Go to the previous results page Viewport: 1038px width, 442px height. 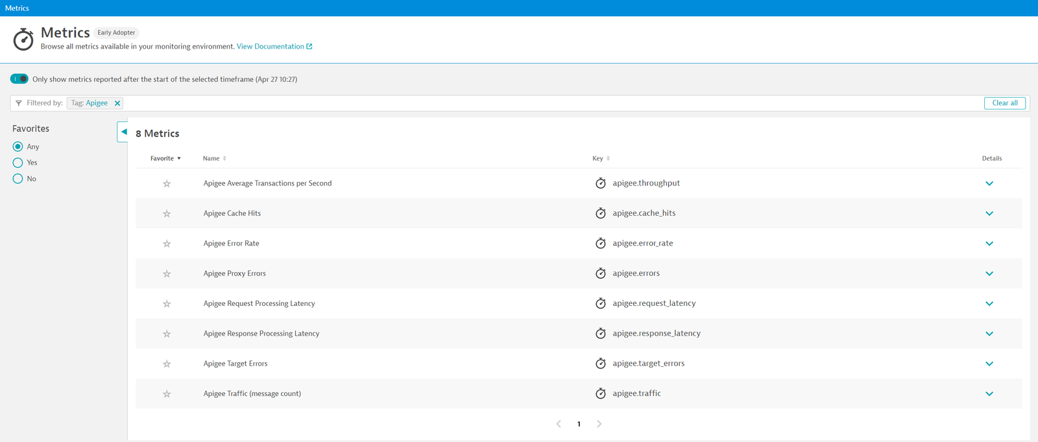559,424
